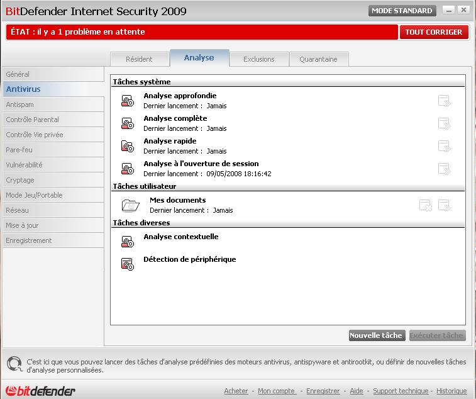Open the Mon compte link

[x=277, y=391]
